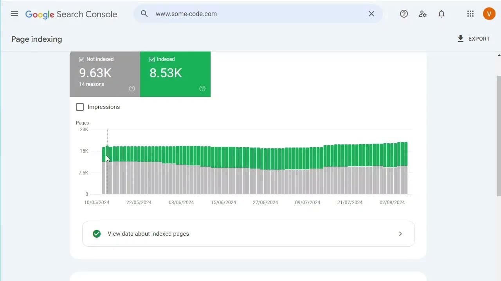Viewport: 501px width, 281px height.
Task: Select the 9.63K not indexed value
Action: (95, 73)
